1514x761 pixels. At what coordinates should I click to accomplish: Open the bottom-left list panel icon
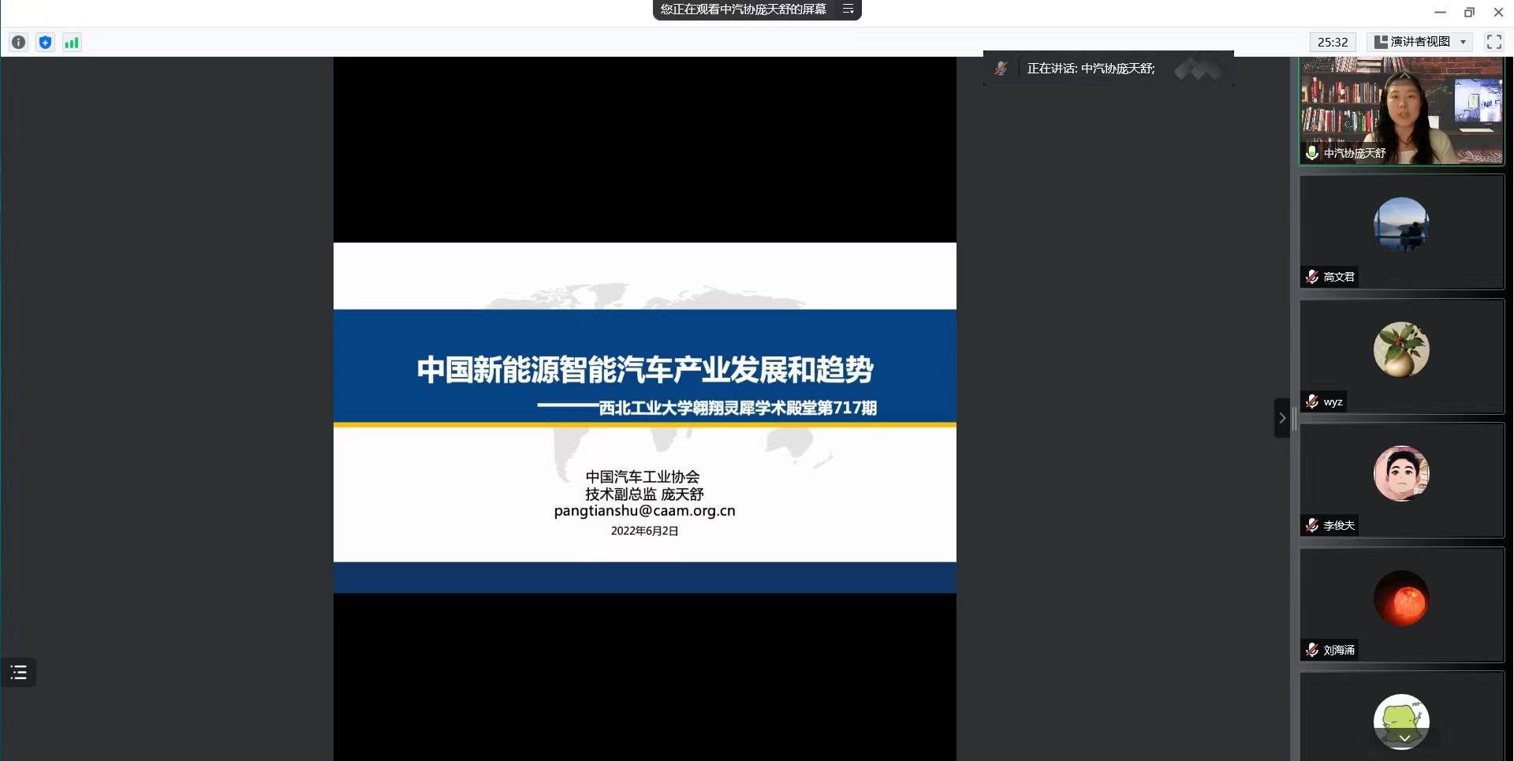coord(18,673)
